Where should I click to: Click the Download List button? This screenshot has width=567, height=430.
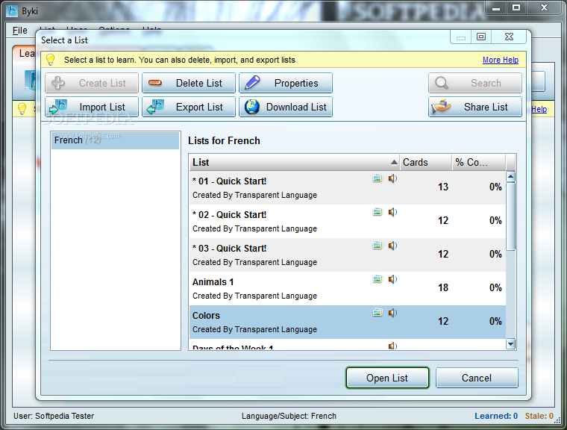pos(285,107)
